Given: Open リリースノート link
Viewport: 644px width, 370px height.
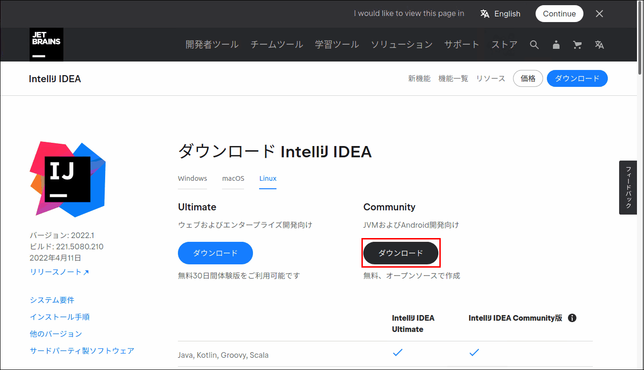Looking at the screenshot, I should coord(59,272).
